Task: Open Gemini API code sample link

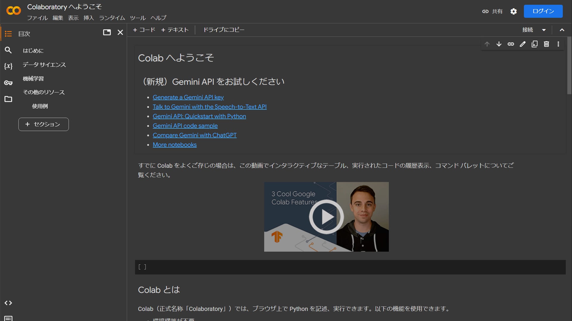Action: pos(185,126)
